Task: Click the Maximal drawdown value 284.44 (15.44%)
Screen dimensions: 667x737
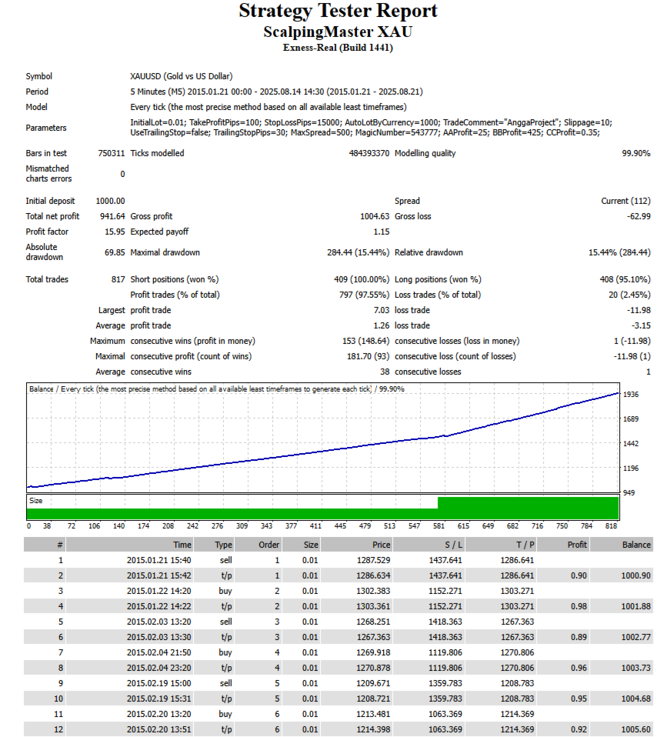Action: point(359,252)
